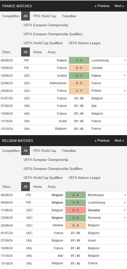This screenshot has width=127, height=269.
Task: Go to Next Belgium matches
Action: [119, 141]
